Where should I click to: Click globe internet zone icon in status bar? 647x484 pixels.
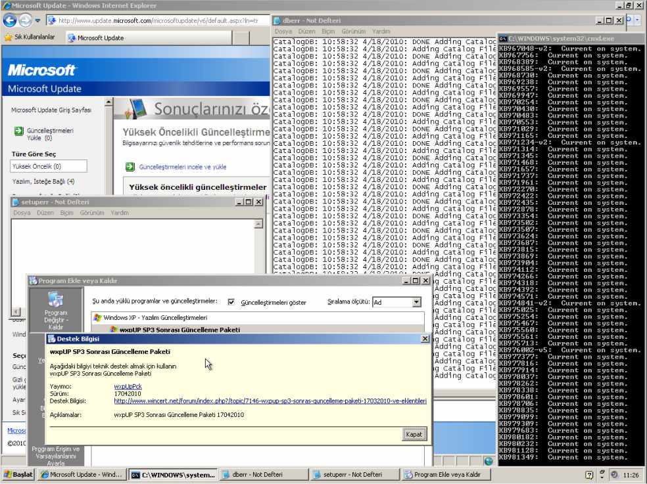point(488,461)
